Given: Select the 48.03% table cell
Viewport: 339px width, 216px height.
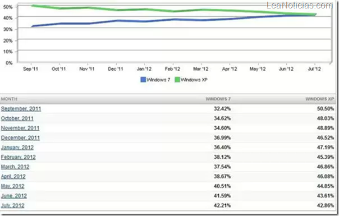Looking at the screenshot, I should point(326,118).
